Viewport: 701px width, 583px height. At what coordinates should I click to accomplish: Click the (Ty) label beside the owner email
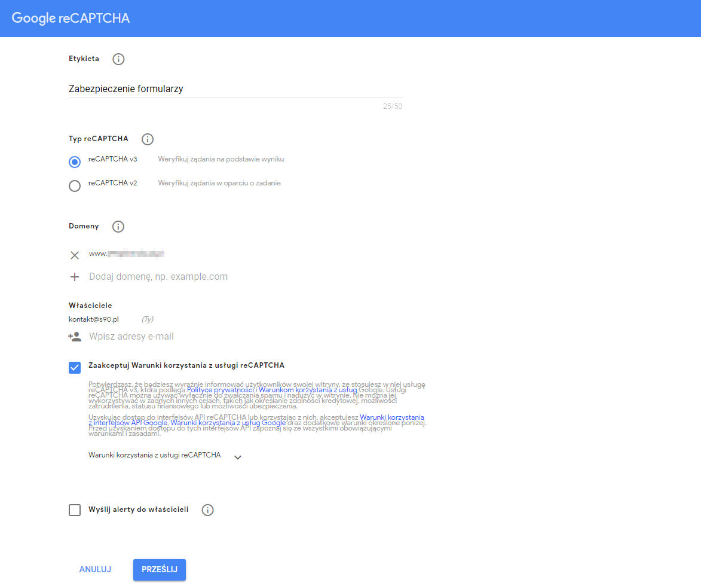point(148,319)
